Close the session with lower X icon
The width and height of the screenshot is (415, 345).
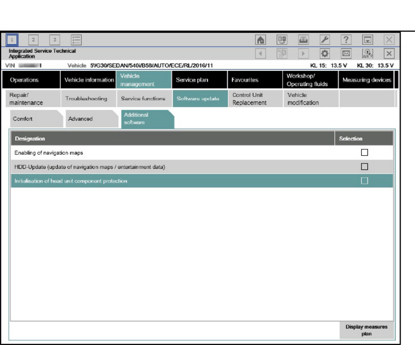[389, 54]
